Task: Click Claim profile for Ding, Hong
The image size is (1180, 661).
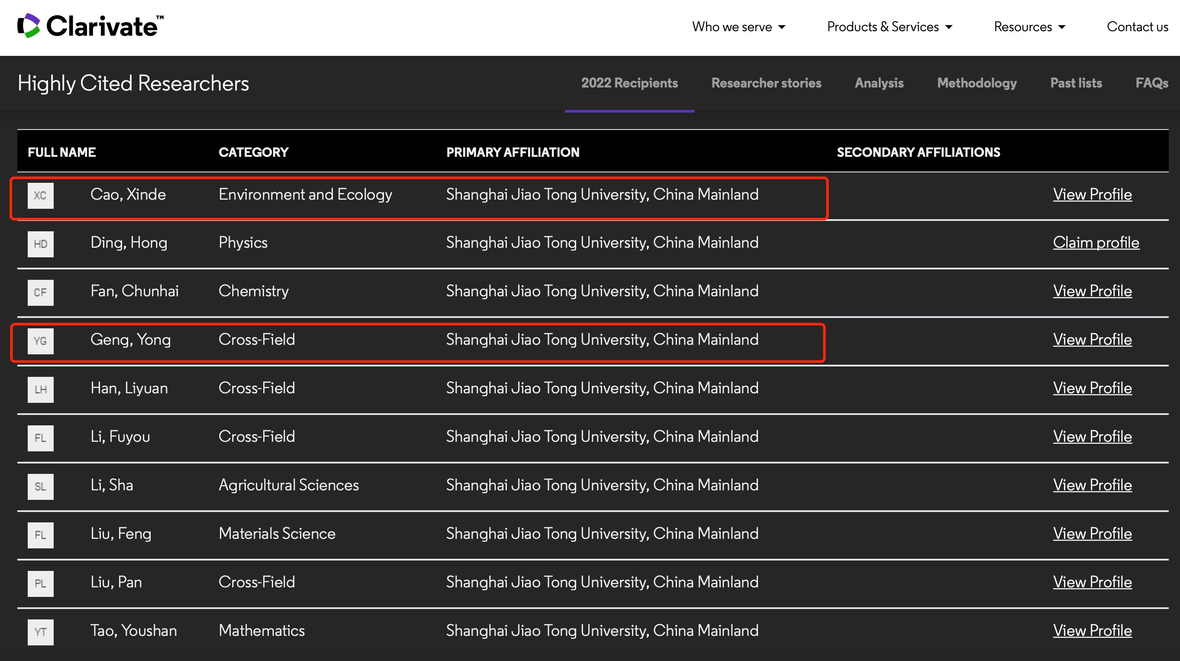Action: coord(1096,243)
